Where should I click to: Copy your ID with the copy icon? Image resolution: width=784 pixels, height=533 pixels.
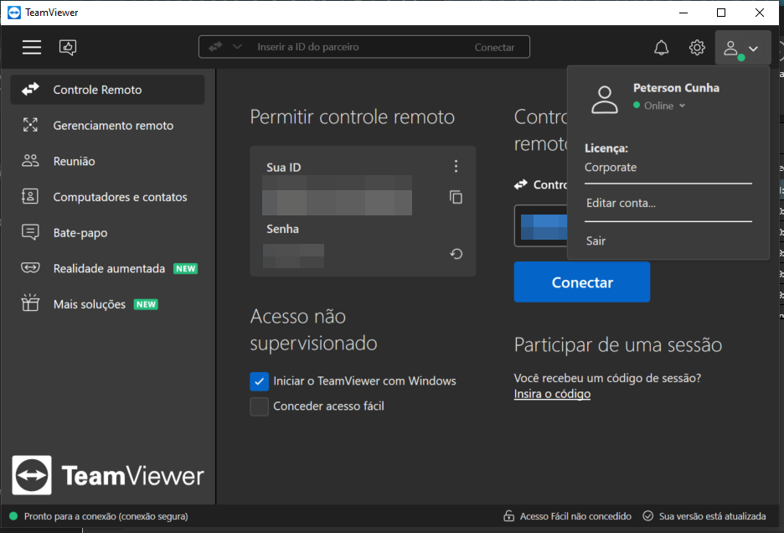pos(456,197)
